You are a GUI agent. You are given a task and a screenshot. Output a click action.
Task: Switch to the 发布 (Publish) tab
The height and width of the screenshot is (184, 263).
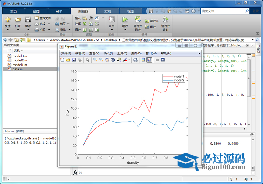coord(108,11)
